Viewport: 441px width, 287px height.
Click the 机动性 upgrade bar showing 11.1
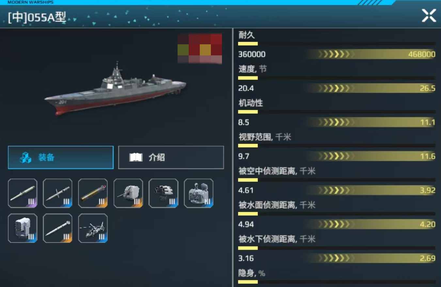click(x=371, y=122)
